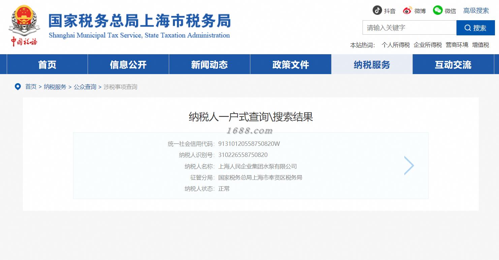Go to 公众查询 in breadcrumb

coord(85,87)
